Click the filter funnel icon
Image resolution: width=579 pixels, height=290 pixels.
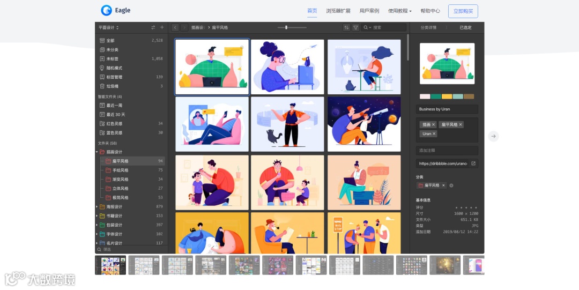(355, 27)
